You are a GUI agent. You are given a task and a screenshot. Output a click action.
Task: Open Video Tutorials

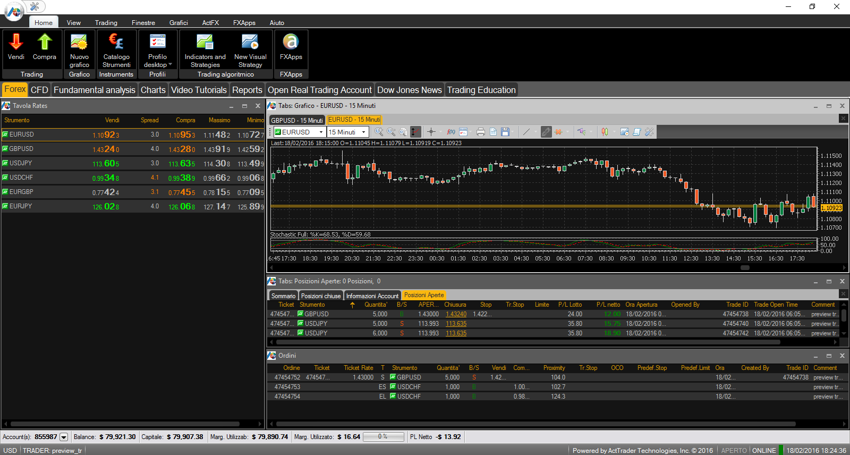pos(199,90)
